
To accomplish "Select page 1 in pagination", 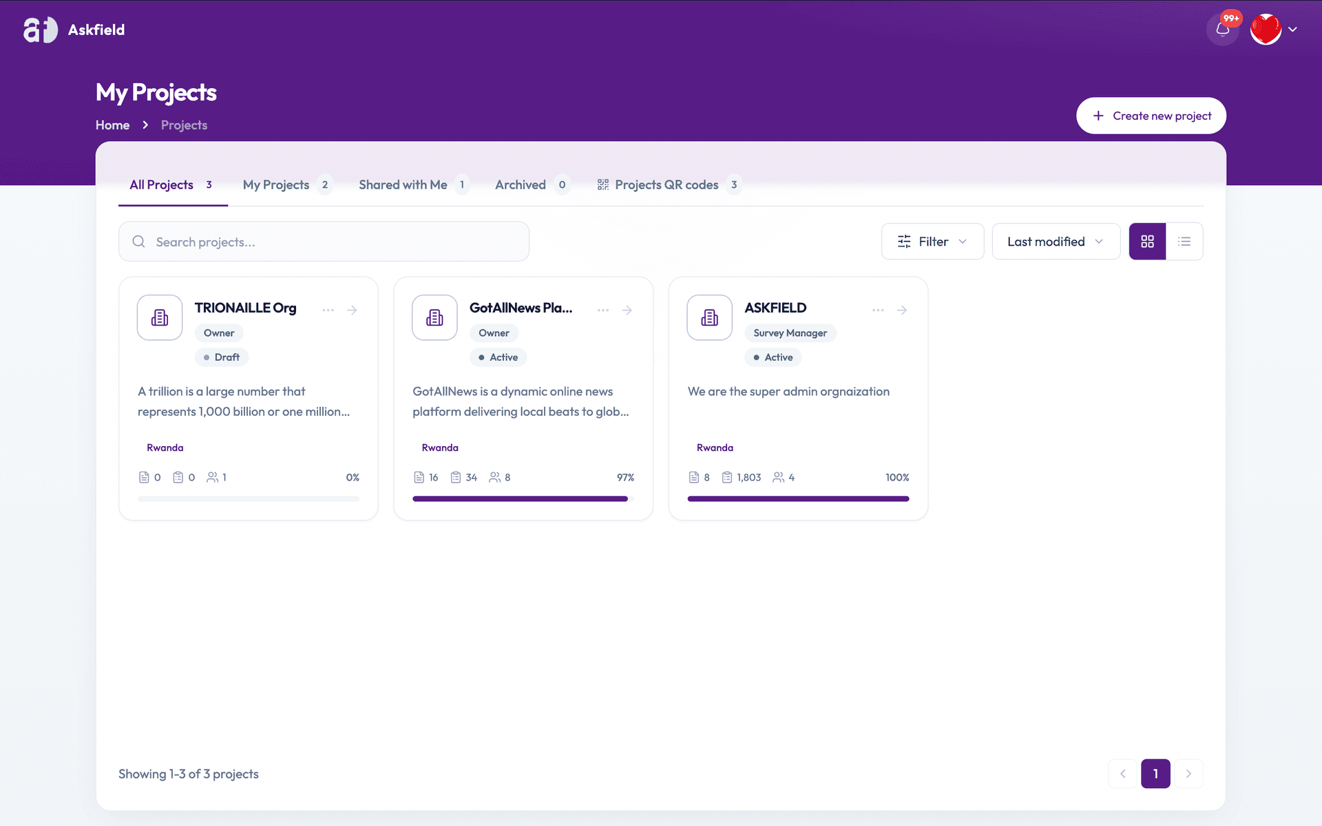I will pyautogui.click(x=1155, y=774).
